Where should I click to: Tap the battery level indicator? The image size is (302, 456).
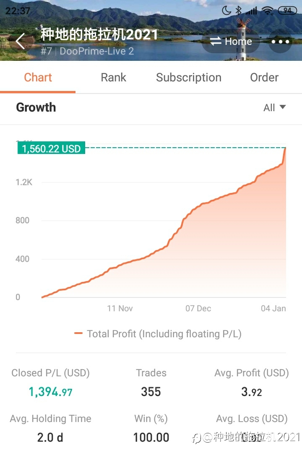coord(287,10)
